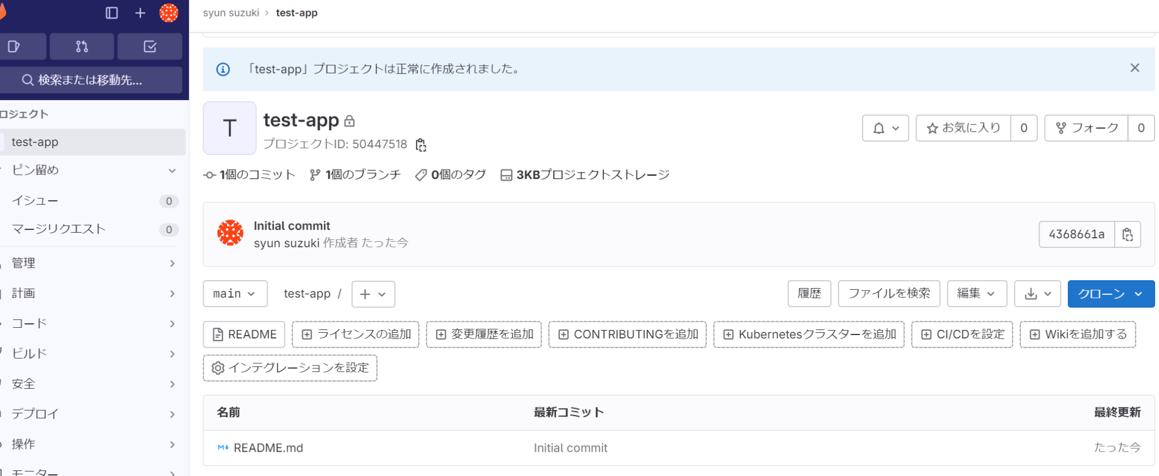This screenshot has width=1159, height=476.
Task: Click the notification bell dropdown
Action: click(885, 128)
